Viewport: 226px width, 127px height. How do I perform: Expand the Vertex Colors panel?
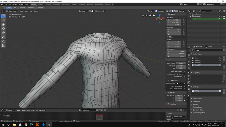197,99
